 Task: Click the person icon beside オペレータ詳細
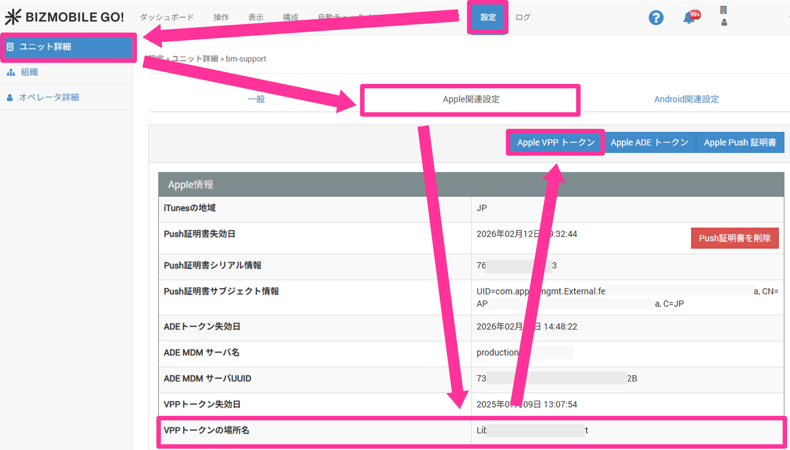tap(10, 98)
